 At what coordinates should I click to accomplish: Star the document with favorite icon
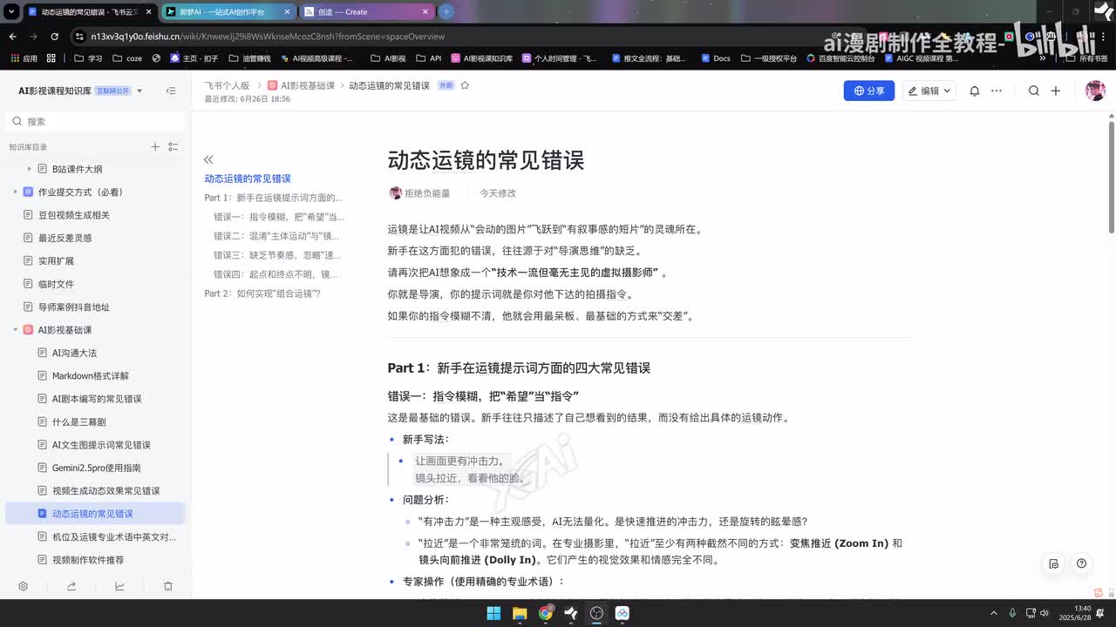coord(465,85)
